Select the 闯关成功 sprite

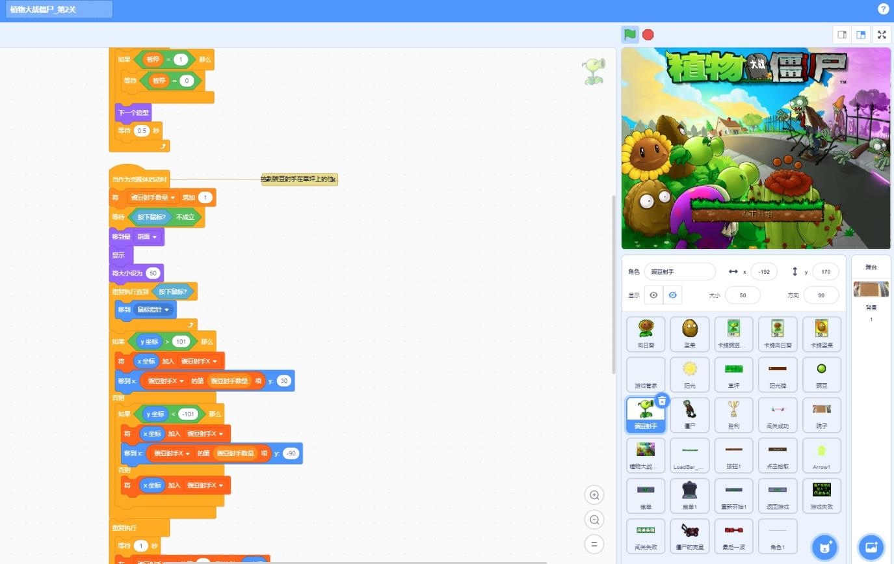(778, 415)
